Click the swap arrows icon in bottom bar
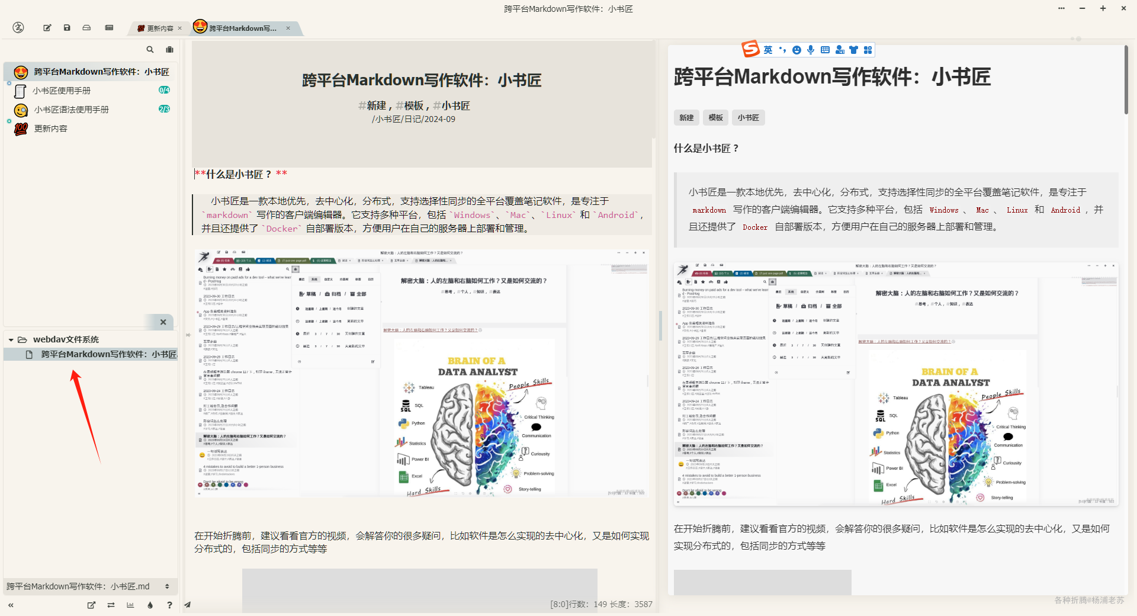Screen dimensions: 1137x616 point(111,605)
